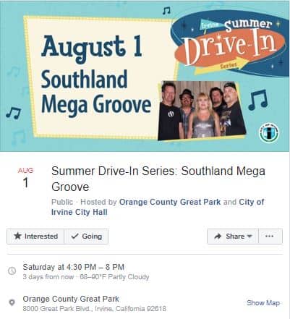
Task: Click the large blue music note
Action: 257,100
